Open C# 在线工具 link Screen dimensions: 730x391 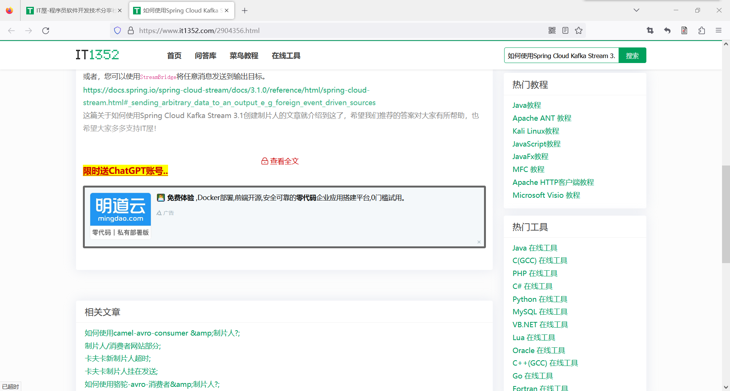point(533,286)
